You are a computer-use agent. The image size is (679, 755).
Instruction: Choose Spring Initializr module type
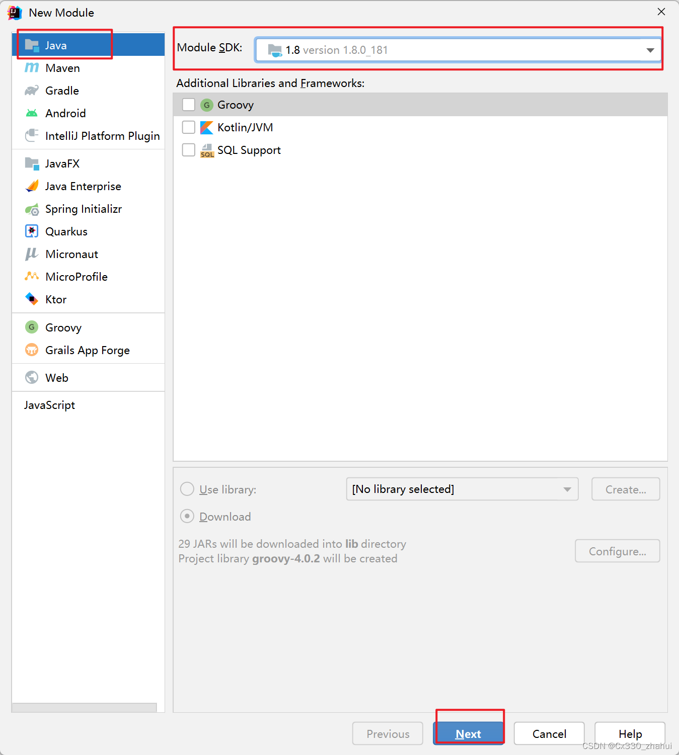pos(88,209)
